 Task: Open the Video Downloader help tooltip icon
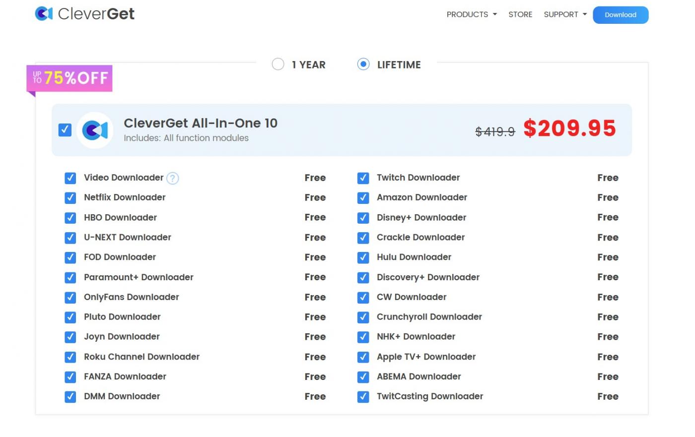pyautogui.click(x=172, y=178)
